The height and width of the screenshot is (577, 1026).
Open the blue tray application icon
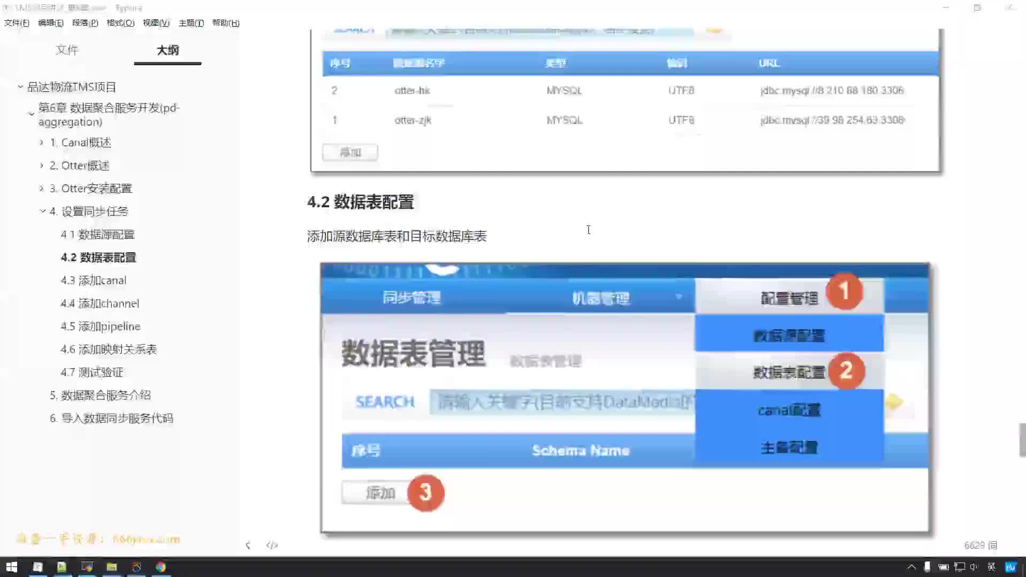pos(1011,567)
